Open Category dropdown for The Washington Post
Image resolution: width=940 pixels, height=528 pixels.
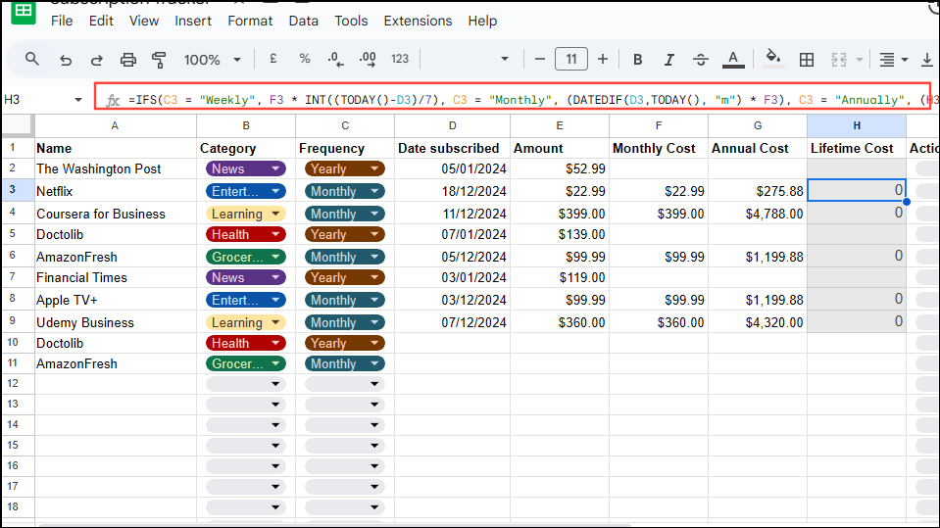tap(246, 169)
